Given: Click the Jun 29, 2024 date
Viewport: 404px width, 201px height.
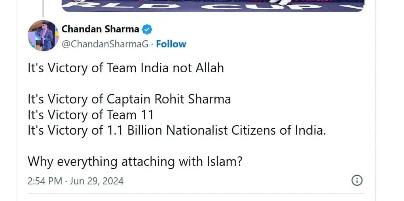Looking at the screenshot, I should (97, 181).
